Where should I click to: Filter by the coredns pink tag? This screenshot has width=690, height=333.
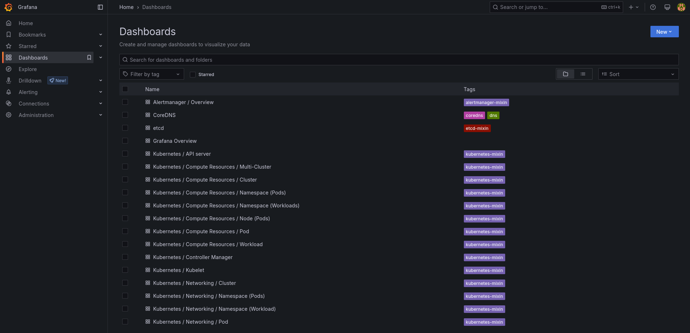pos(474,115)
